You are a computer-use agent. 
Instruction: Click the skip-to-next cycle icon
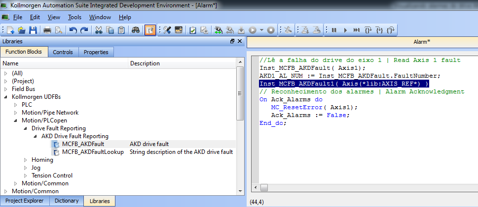[x=357, y=30]
